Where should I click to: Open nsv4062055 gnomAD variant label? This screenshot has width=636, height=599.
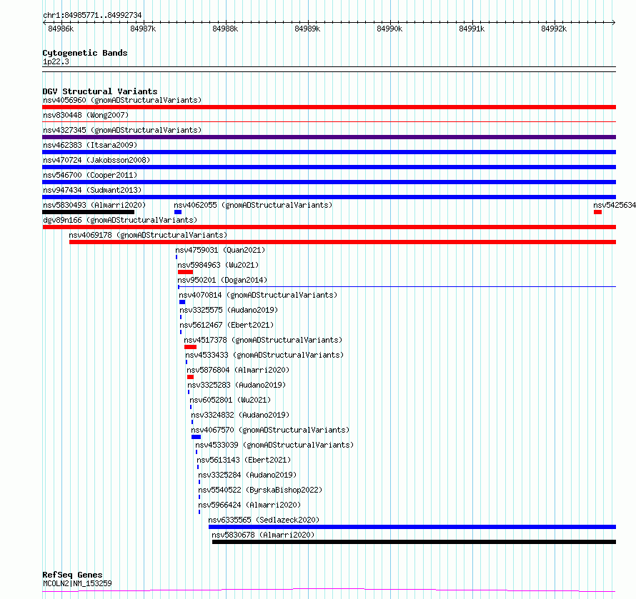(x=253, y=205)
